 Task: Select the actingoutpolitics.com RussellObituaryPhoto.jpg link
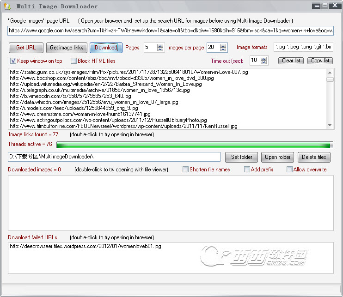[x=108, y=120]
